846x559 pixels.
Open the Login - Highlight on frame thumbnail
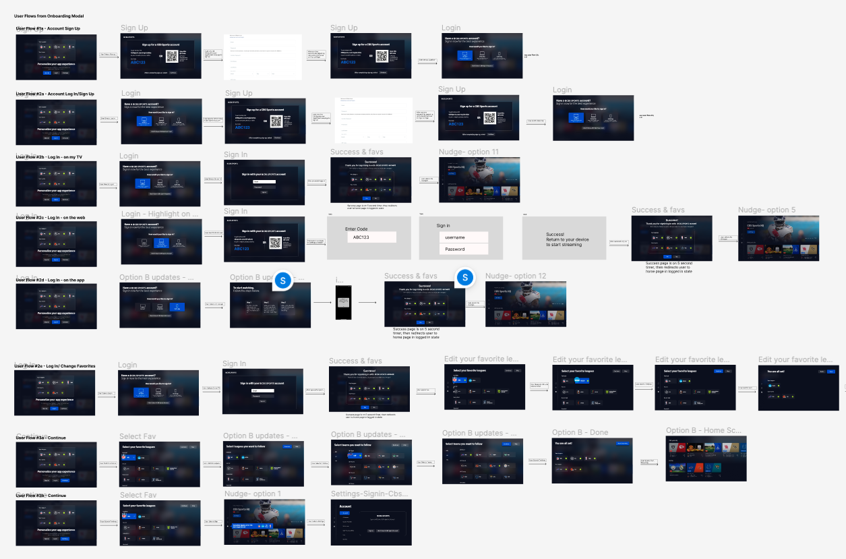click(x=162, y=242)
